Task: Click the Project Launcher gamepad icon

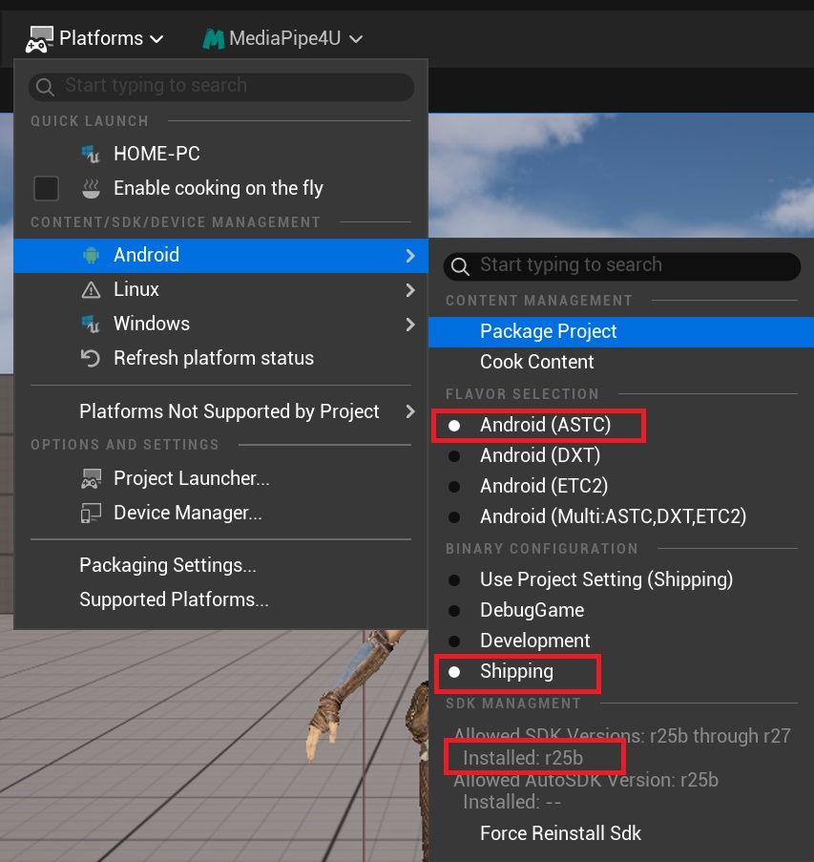Action: pyautogui.click(x=91, y=479)
